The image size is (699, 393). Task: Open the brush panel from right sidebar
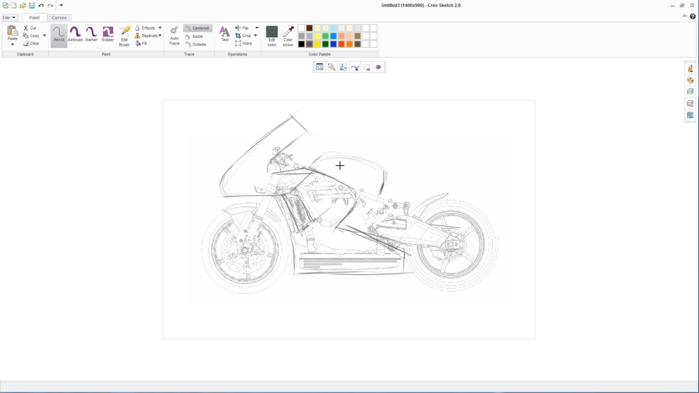(x=690, y=68)
